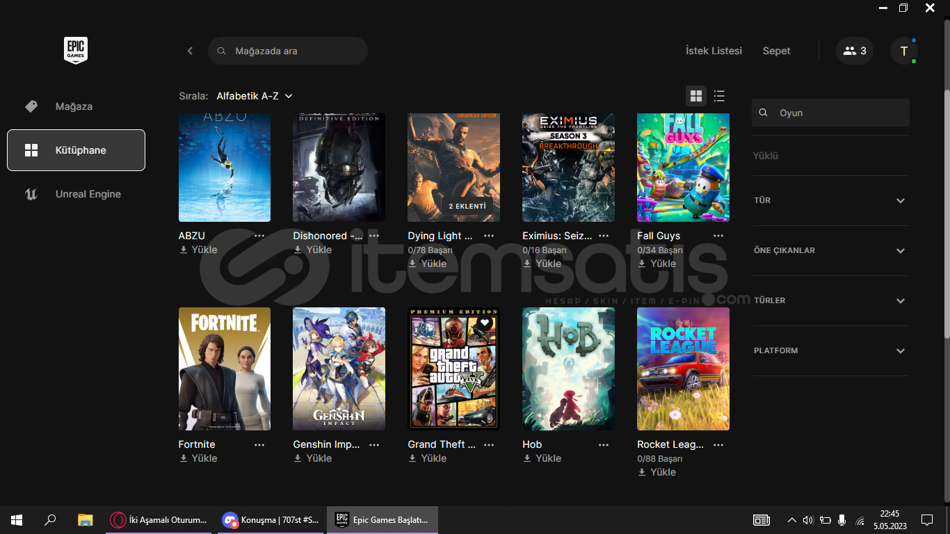This screenshot has width=950, height=534.
Task: Open the microphone tray icon
Action: [x=842, y=520]
